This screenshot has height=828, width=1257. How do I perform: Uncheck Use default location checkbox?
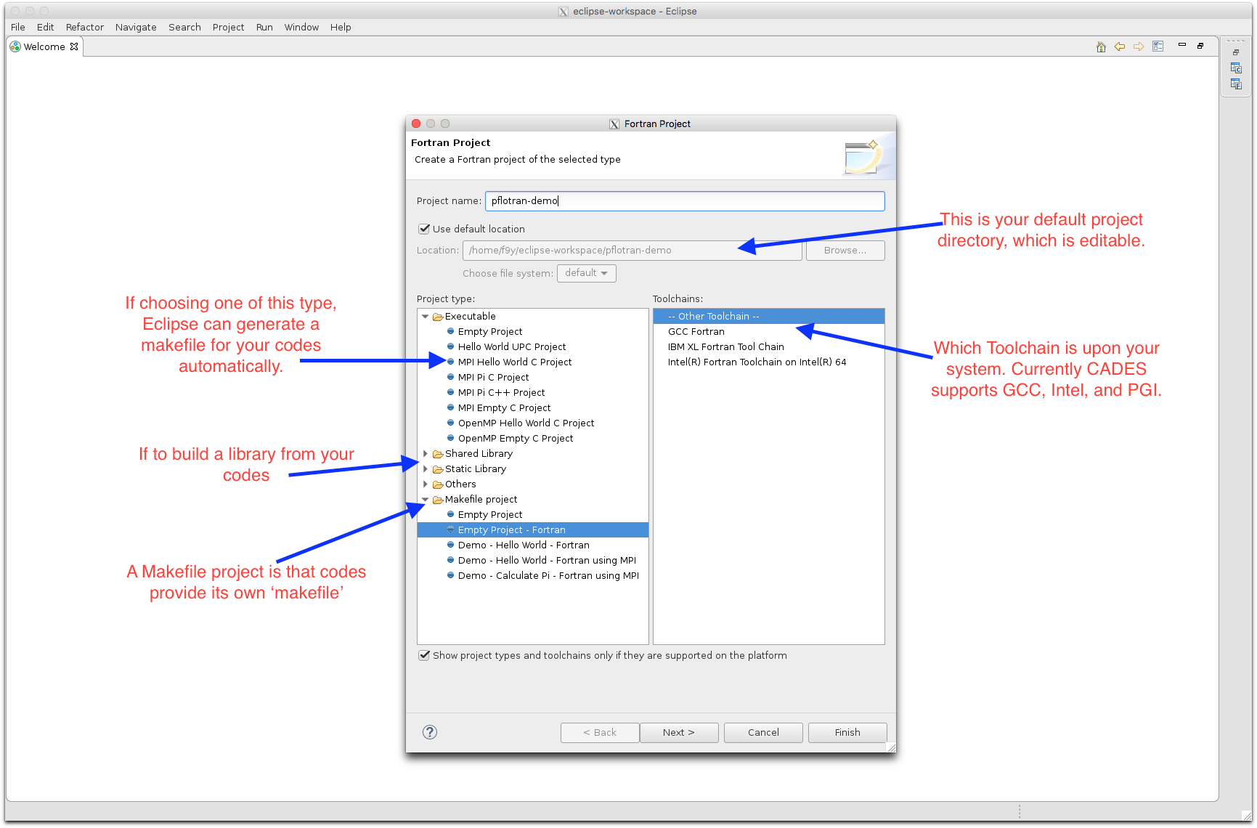tap(425, 229)
